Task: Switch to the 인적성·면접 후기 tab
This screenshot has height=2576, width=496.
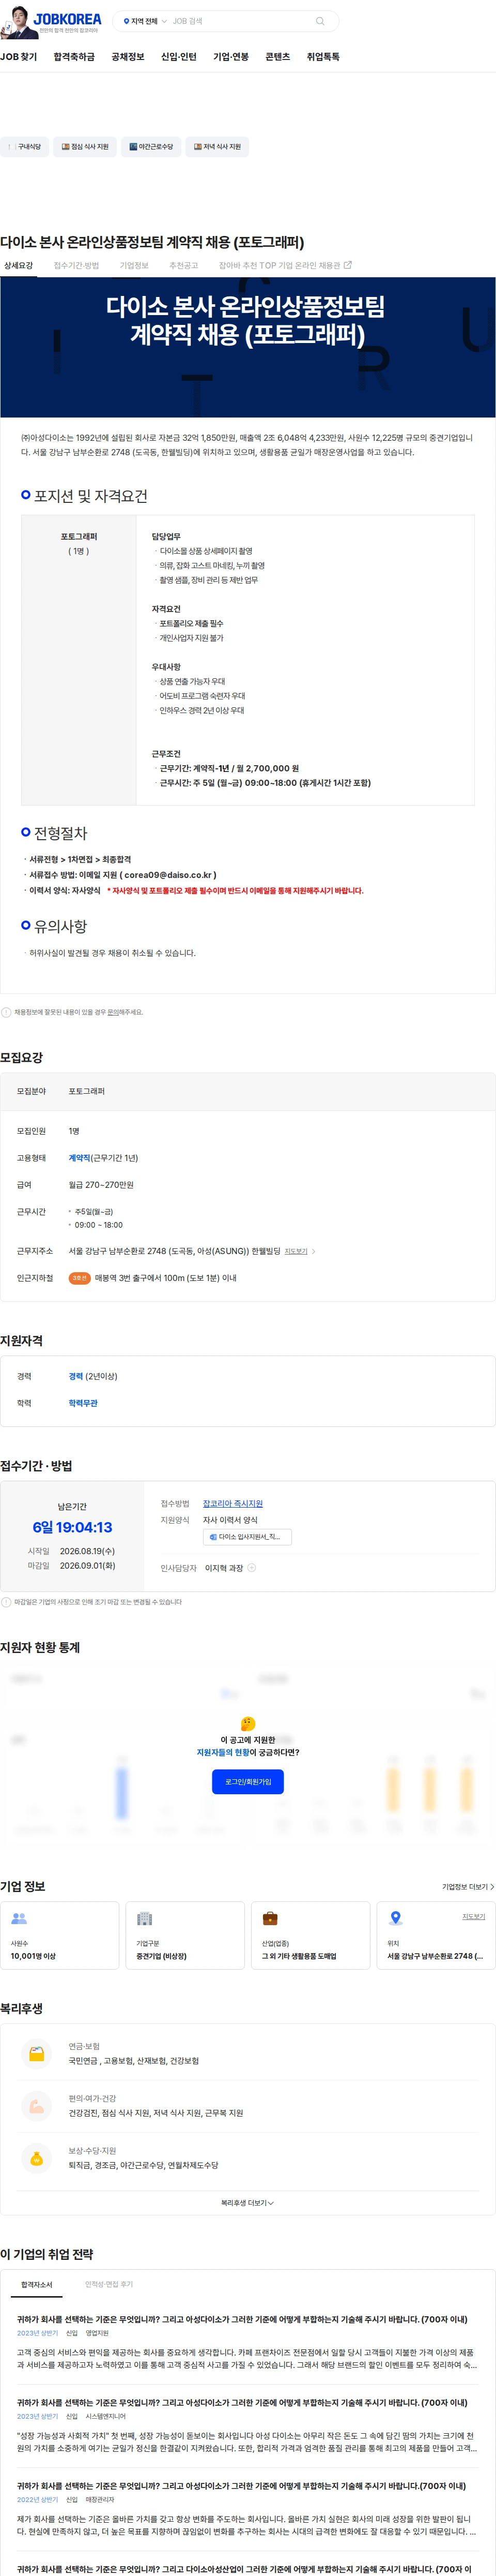Action: (x=109, y=2284)
